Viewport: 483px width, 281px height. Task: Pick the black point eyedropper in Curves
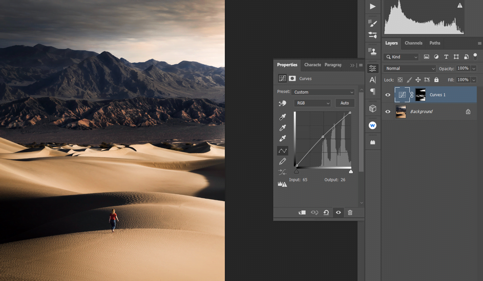click(x=282, y=117)
